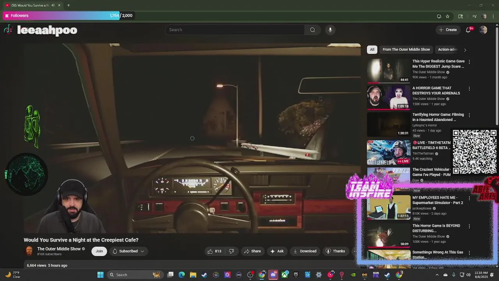Click the Download button
499x281 pixels.
(x=305, y=251)
